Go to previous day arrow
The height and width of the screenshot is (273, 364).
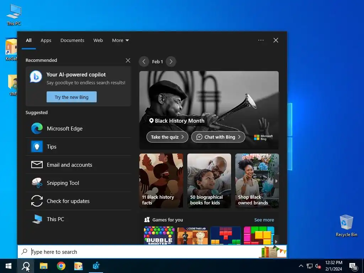click(x=144, y=62)
